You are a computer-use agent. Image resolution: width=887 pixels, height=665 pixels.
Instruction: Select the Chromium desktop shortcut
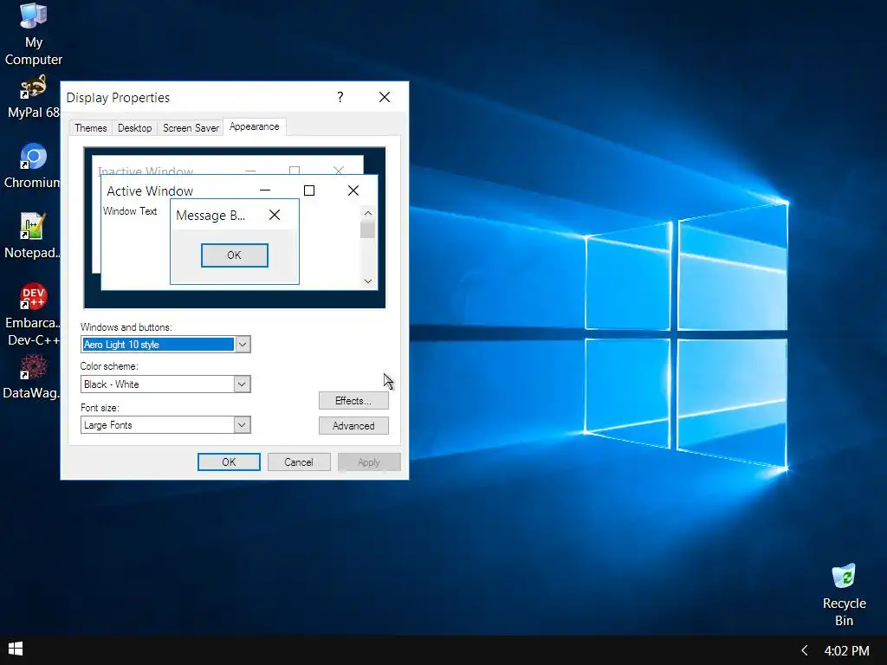(x=32, y=166)
